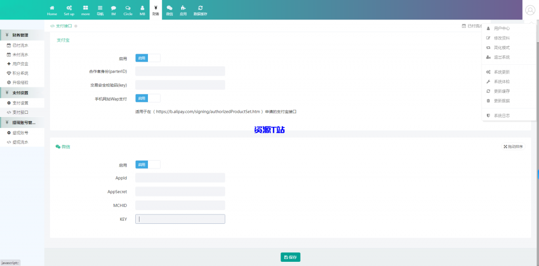Image resolution: width=539 pixels, height=266 pixels.
Task: Open 已付流水 in the sidebar
Action: (20, 45)
